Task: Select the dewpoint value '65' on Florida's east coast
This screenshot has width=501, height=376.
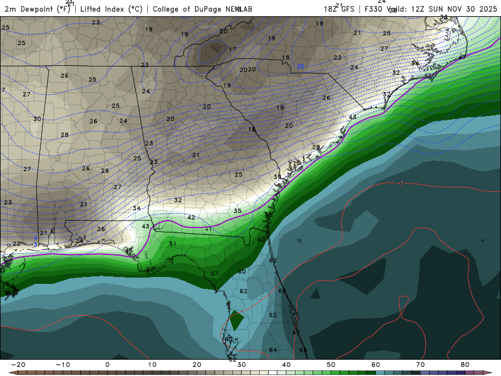Action: pos(282,291)
